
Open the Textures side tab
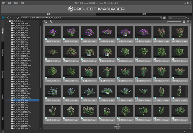pyautogui.click(x=3, y=74)
